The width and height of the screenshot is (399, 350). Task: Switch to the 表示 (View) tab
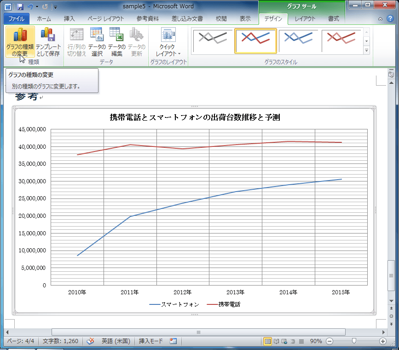coord(245,19)
